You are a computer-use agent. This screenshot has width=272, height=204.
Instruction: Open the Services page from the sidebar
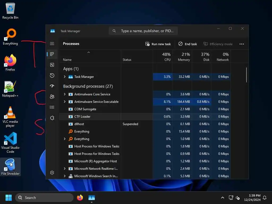pos(52,118)
